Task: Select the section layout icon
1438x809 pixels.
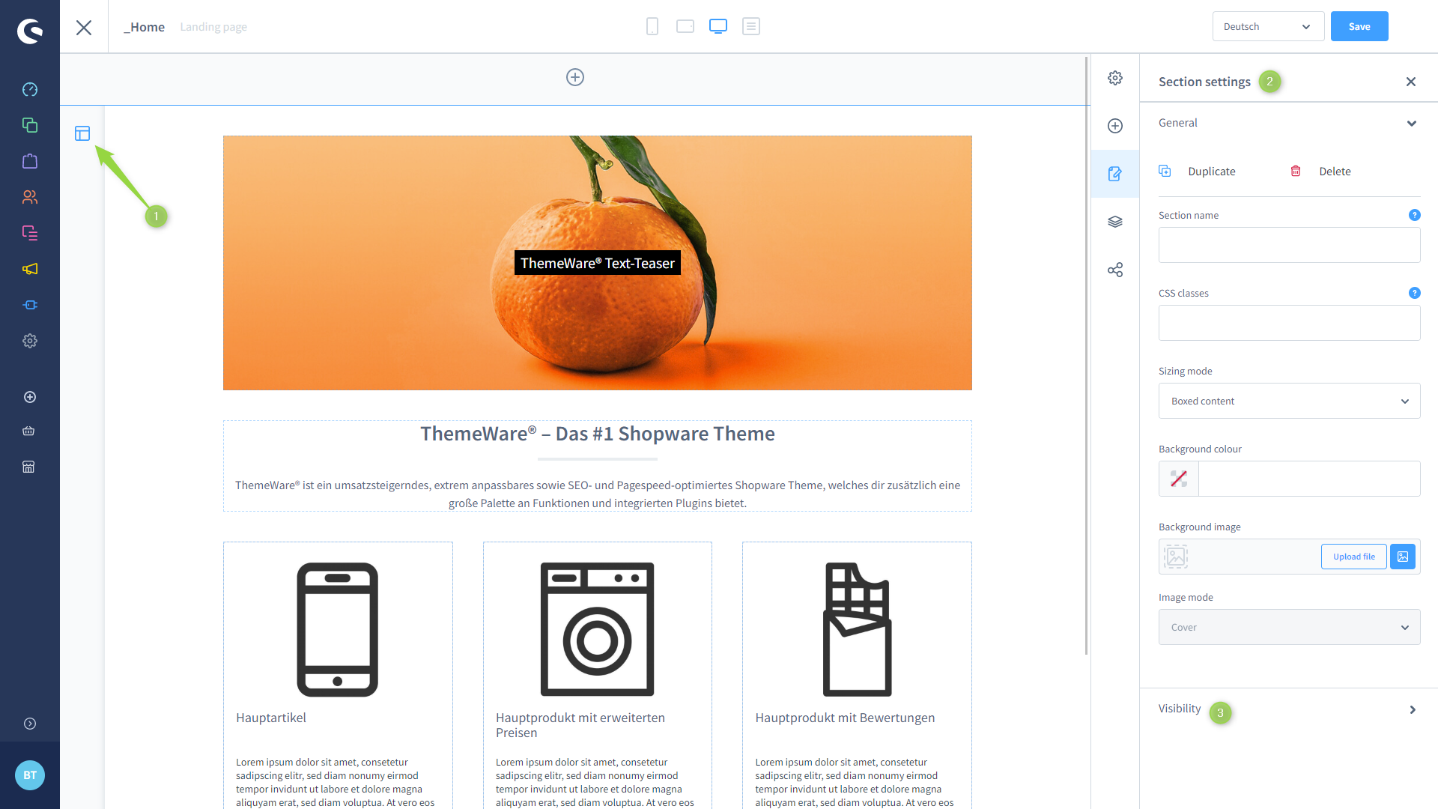Action: pyautogui.click(x=82, y=133)
